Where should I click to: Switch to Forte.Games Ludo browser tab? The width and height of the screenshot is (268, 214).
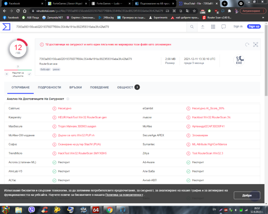[111, 3]
